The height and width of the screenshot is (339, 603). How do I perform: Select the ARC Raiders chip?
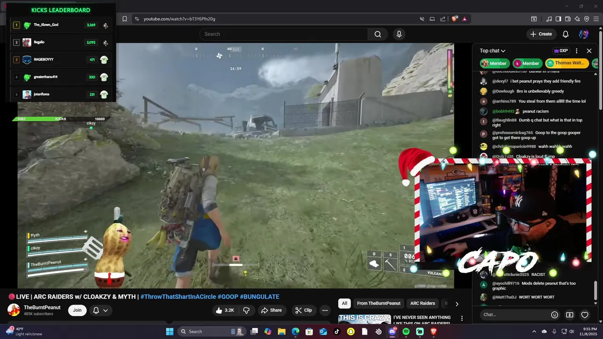click(x=423, y=304)
